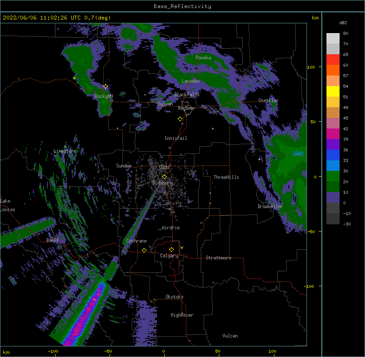Click the yellow diamond marker above RockyMH
This screenshot has height=357, width=365.
pos(105,86)
